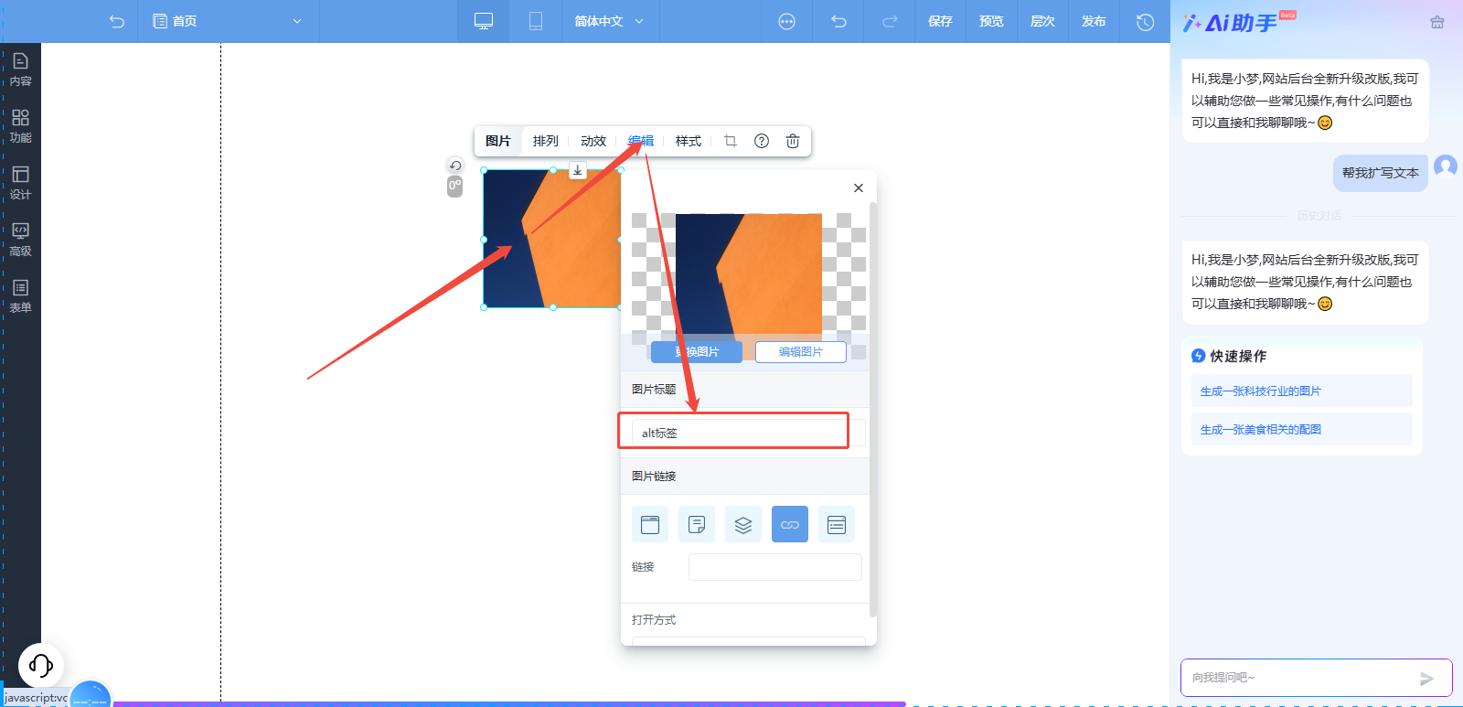The image size is (1463, 707).
Task: Open the 高级 sidebar panel
Action: (x=20, y=240)
